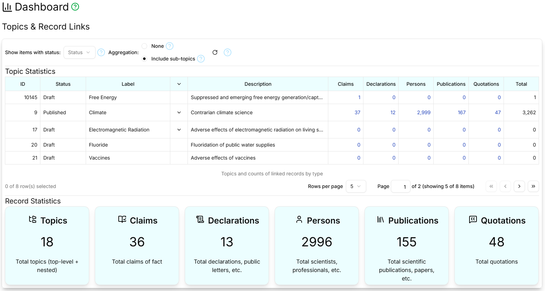Go to the previous page

(505, 186)
